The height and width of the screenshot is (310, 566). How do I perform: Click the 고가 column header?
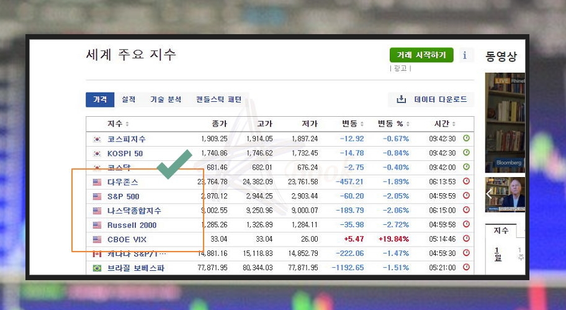pyautogui.click(x=264, y=124)
